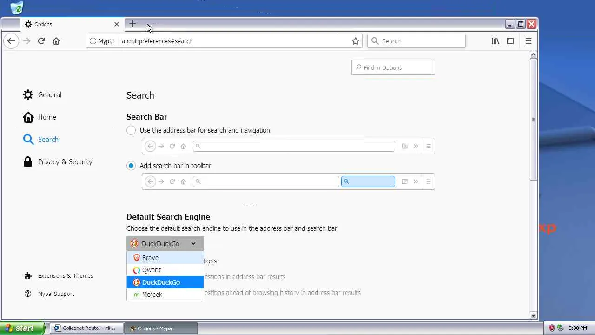This screenshot has width=595, height=335.
Task: Focus the toolbar Search box
Action: [x=416, y=41]
